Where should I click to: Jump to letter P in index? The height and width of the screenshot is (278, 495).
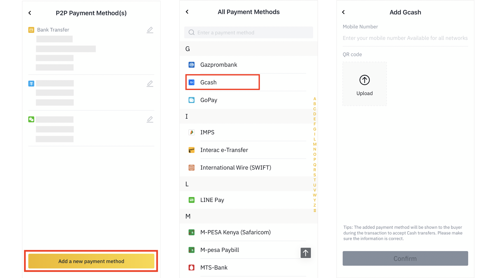pyautogui.click(x=315, y=159)
